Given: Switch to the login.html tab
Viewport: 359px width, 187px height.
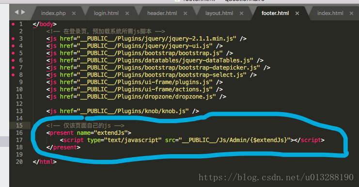Looking at the screenshot, I should coord(106,13).
